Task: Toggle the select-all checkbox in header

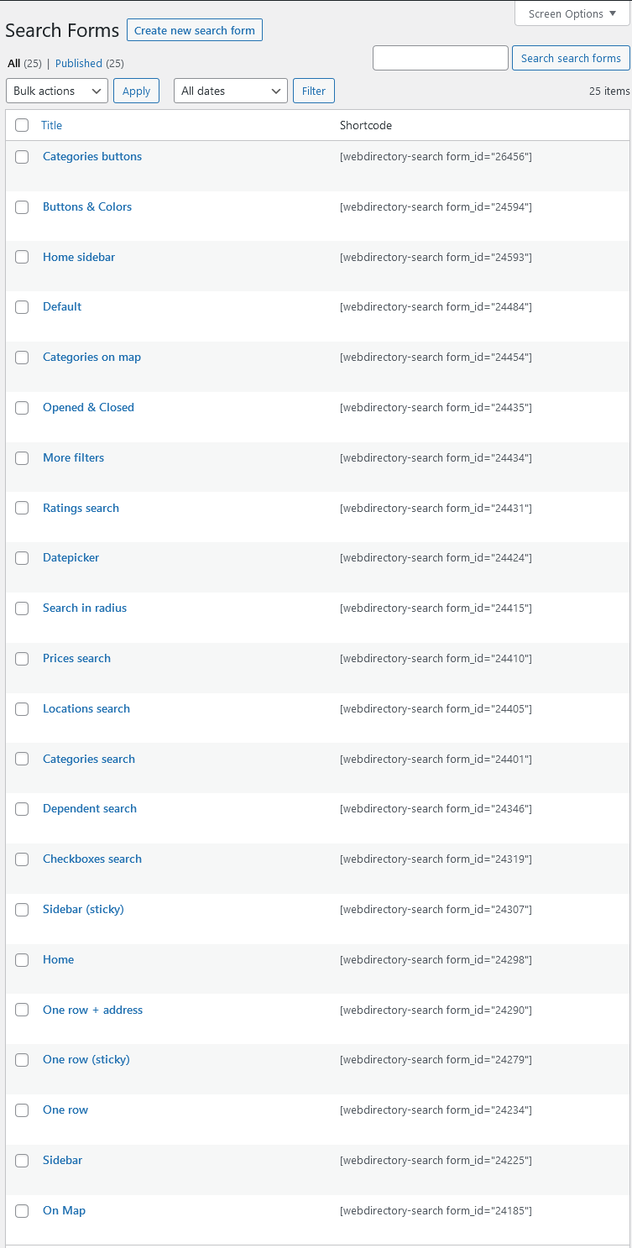Action: [x=22, y=125]
